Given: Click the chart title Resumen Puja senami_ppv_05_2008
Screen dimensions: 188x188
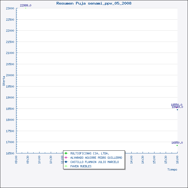Looking at the screenshot, I should pos(94,3).
